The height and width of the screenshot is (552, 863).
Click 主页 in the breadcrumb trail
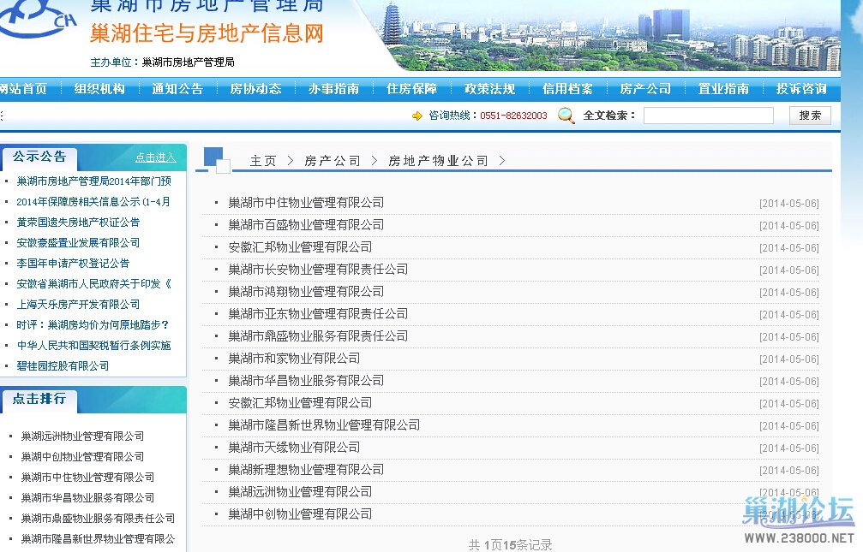click(263, 161)
